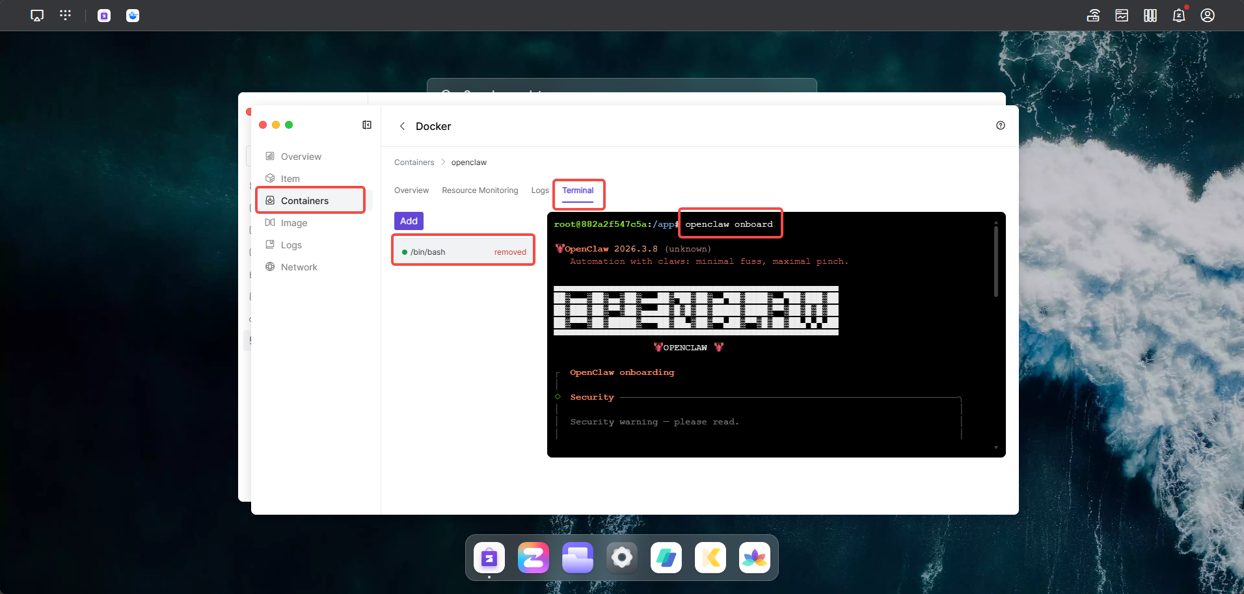
Task: Go back using the Docker back arrow
Action: [402, 126]
